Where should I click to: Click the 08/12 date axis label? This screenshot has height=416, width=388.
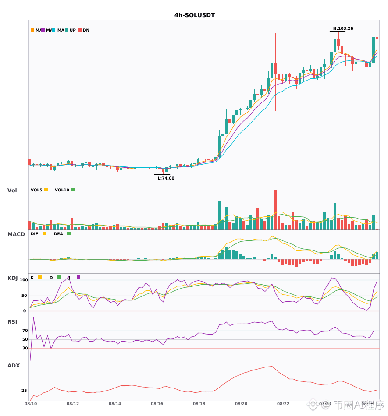[x=73, y=404]
